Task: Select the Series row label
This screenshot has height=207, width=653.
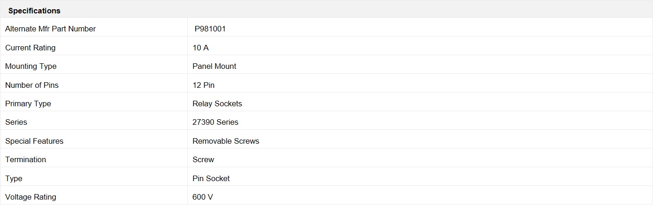Action: [16, 122]
